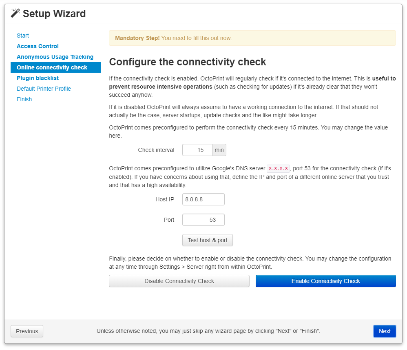Viewport: 407px width, 350px height.
Task: Open the Start wizard step
Action: (22, 36)
